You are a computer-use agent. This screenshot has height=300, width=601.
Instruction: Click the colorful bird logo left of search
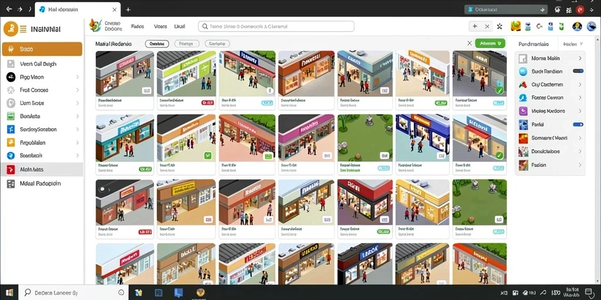click(x=94, y=25)
